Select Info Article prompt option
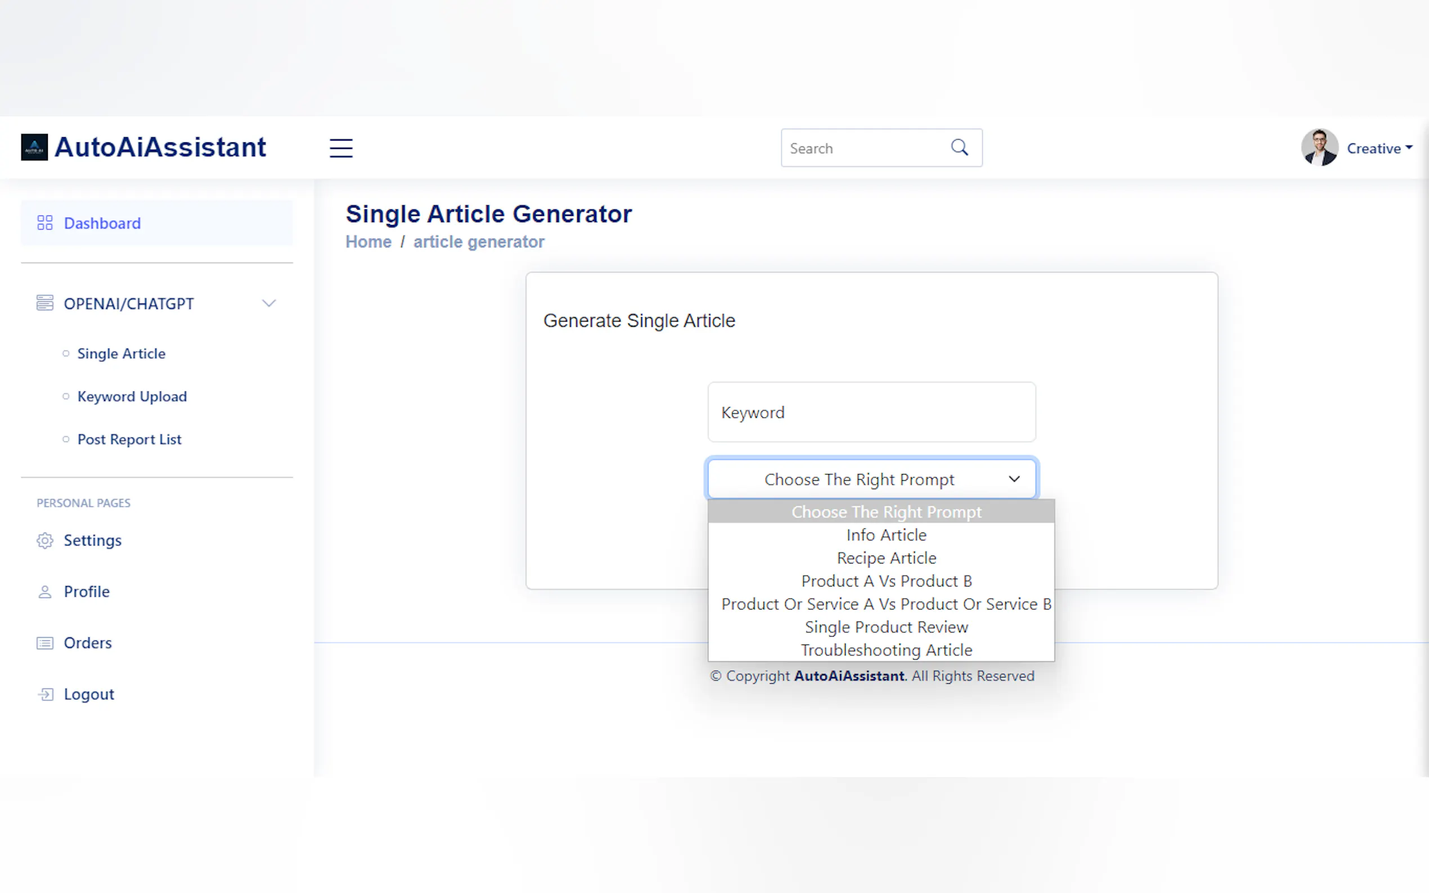This screenshot has height=893, width=1429. pyautogui.click(x=886, y=535)
